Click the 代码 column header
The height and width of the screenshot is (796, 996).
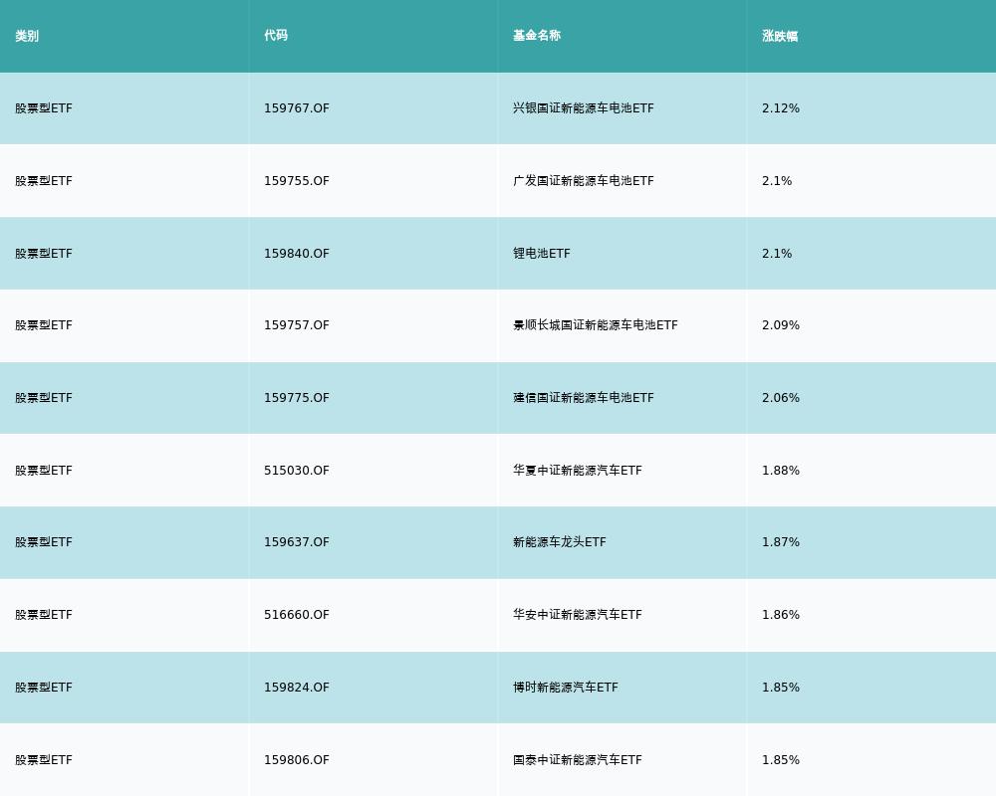(x=276, y=36)
